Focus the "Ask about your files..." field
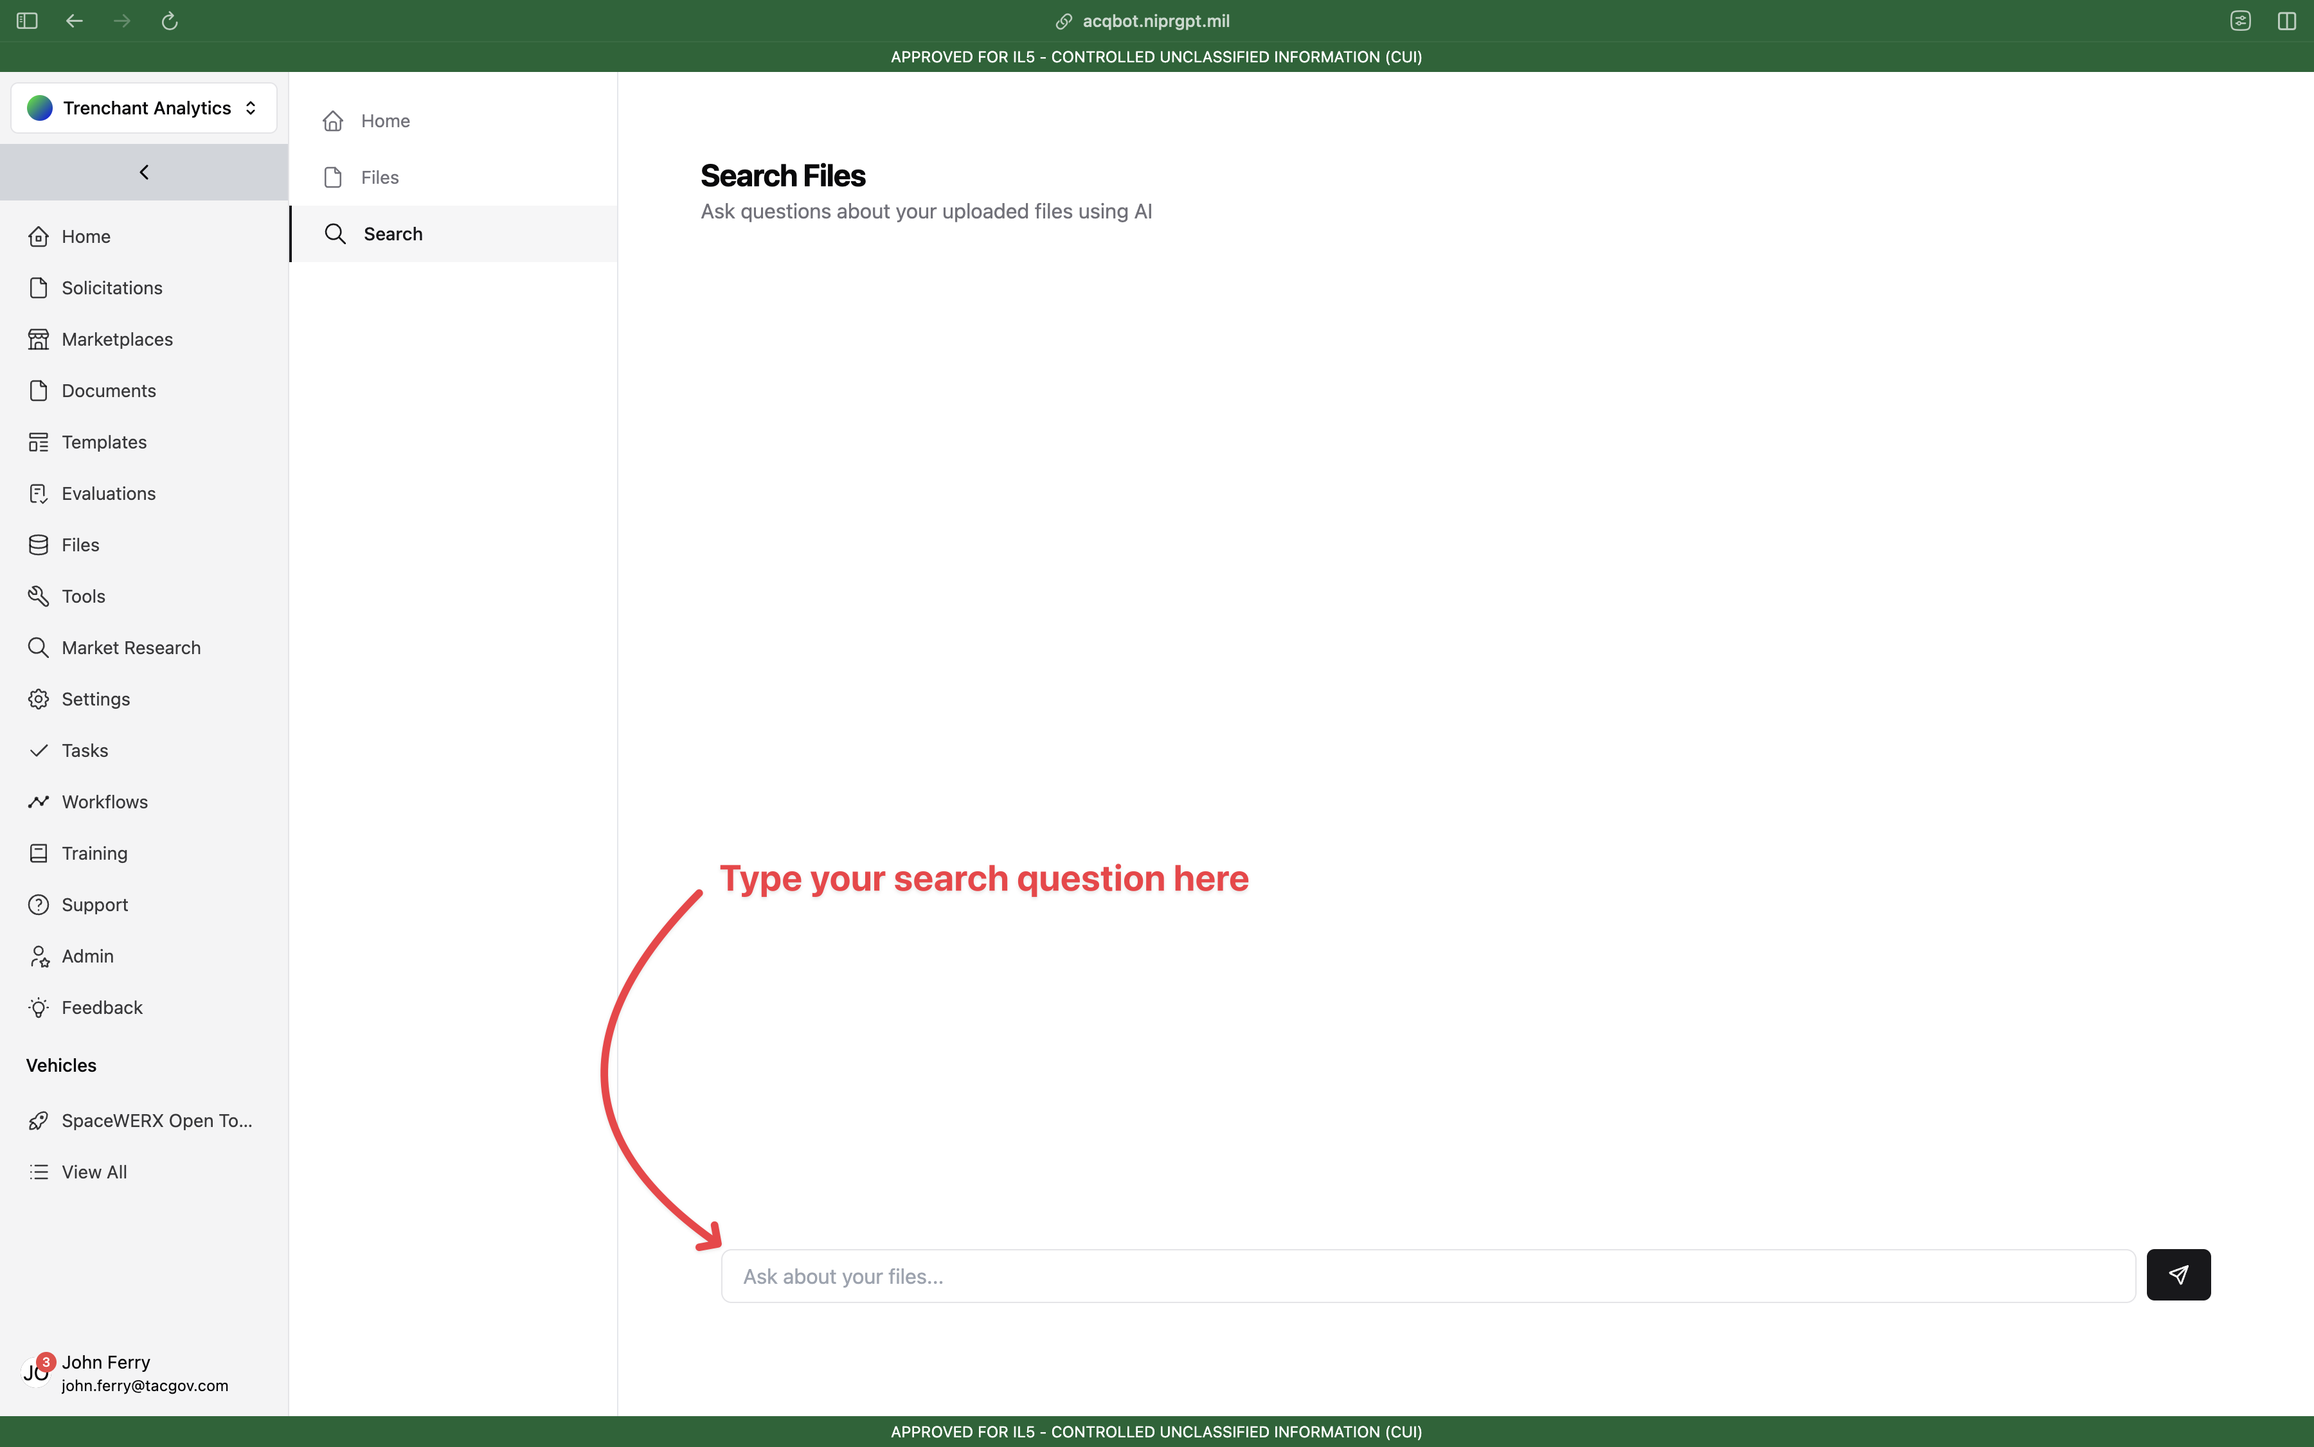This screenshot has width=2314, height=1447. coord(1428,1275)
